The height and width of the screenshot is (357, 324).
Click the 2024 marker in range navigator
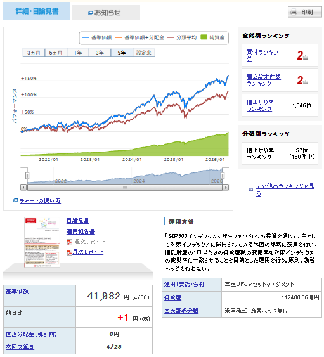(x=139, y=181)
